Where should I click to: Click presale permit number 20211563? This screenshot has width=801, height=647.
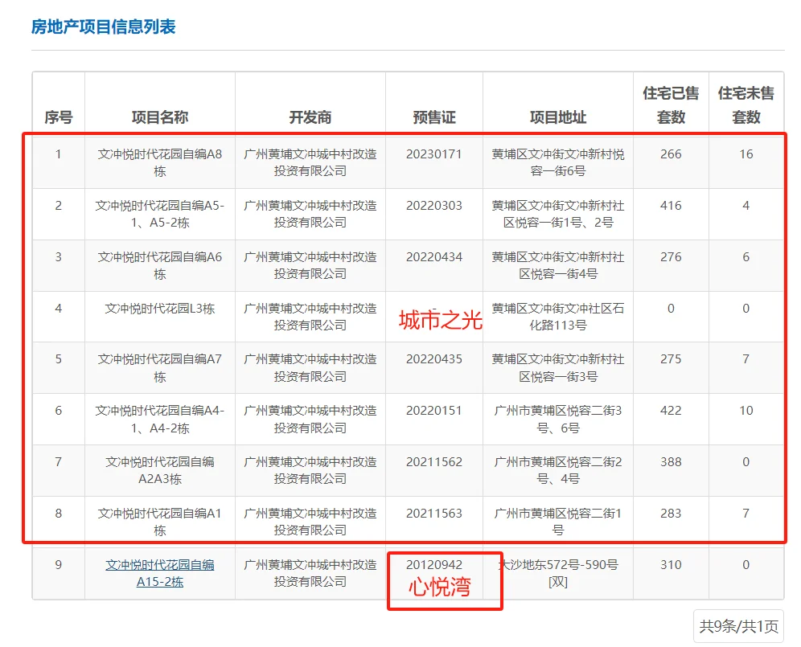(434, 514)
